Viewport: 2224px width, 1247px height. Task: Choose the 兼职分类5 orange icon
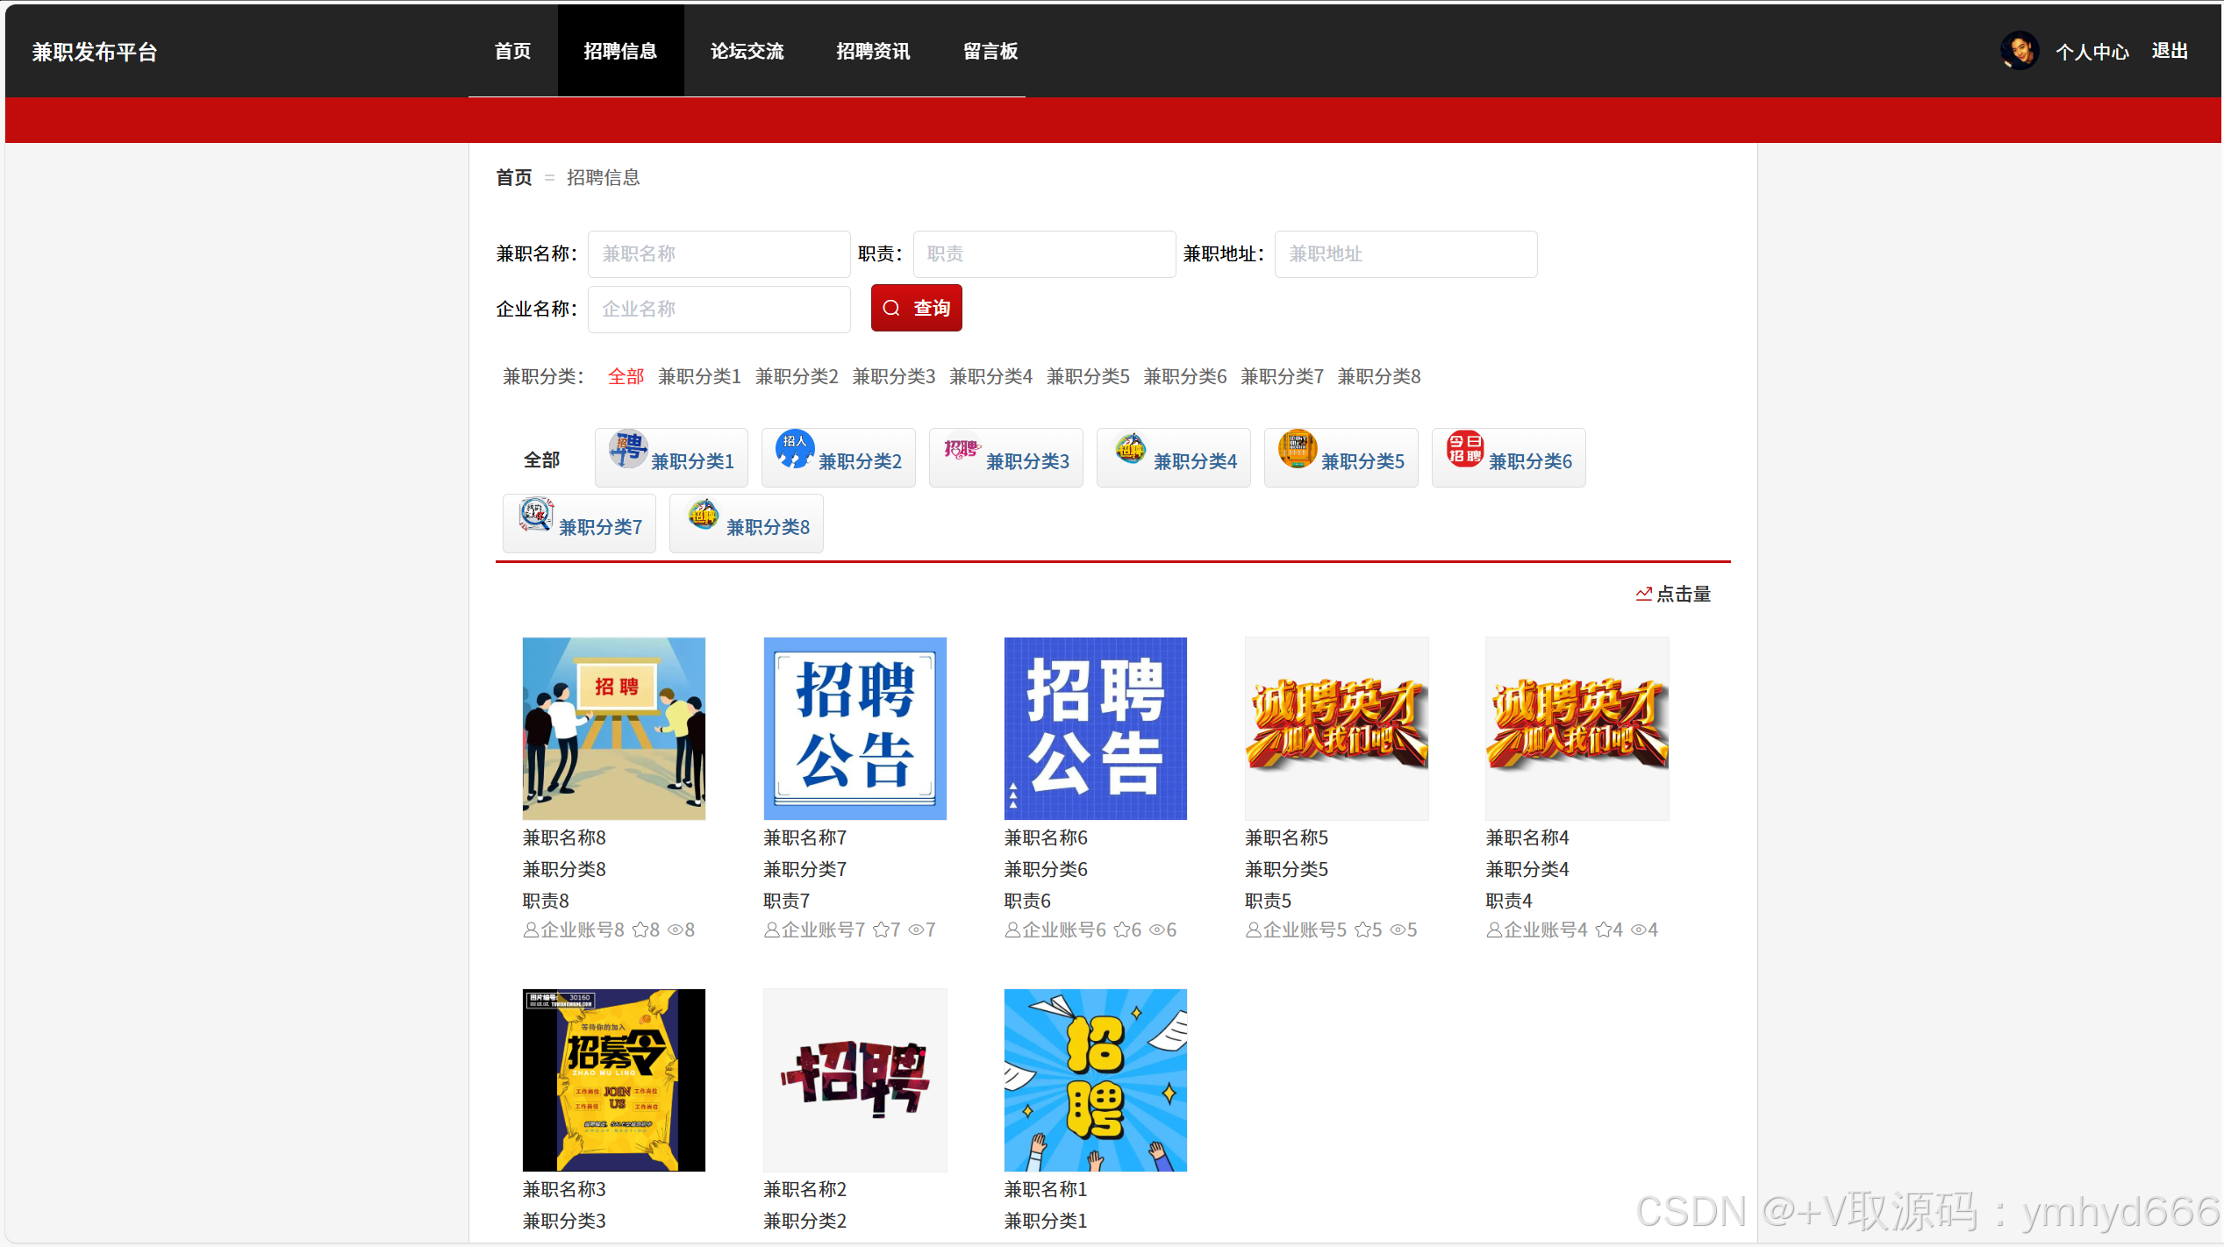click(1297, 449)
